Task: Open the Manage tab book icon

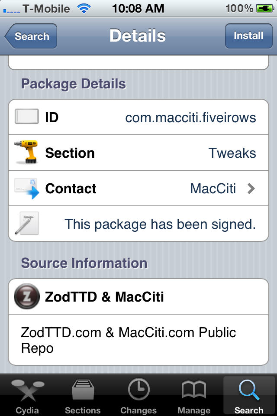Action: tap(194, 390)
